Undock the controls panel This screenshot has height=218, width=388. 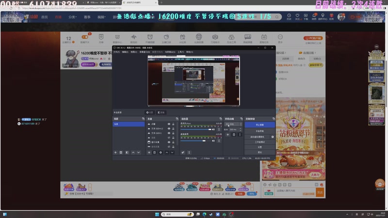[x=274, y=119]
